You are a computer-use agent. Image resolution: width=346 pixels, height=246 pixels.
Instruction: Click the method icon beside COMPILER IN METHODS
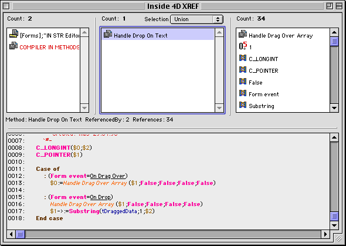point(13,46)
